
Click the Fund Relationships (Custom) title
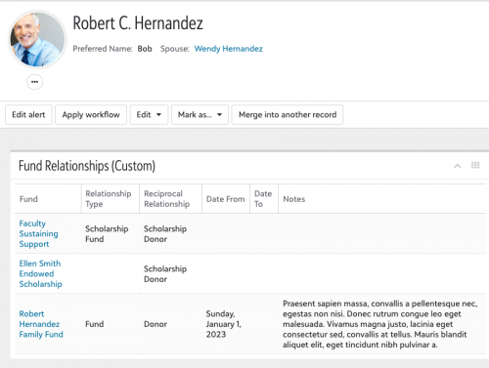click(87, 166)
